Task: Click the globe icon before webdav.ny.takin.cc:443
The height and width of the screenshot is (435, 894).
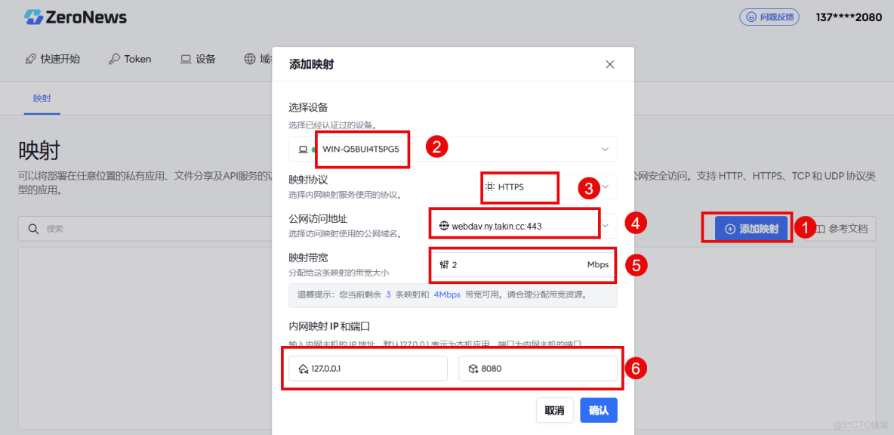Action: pyautogui.click(x=445, y=223)
